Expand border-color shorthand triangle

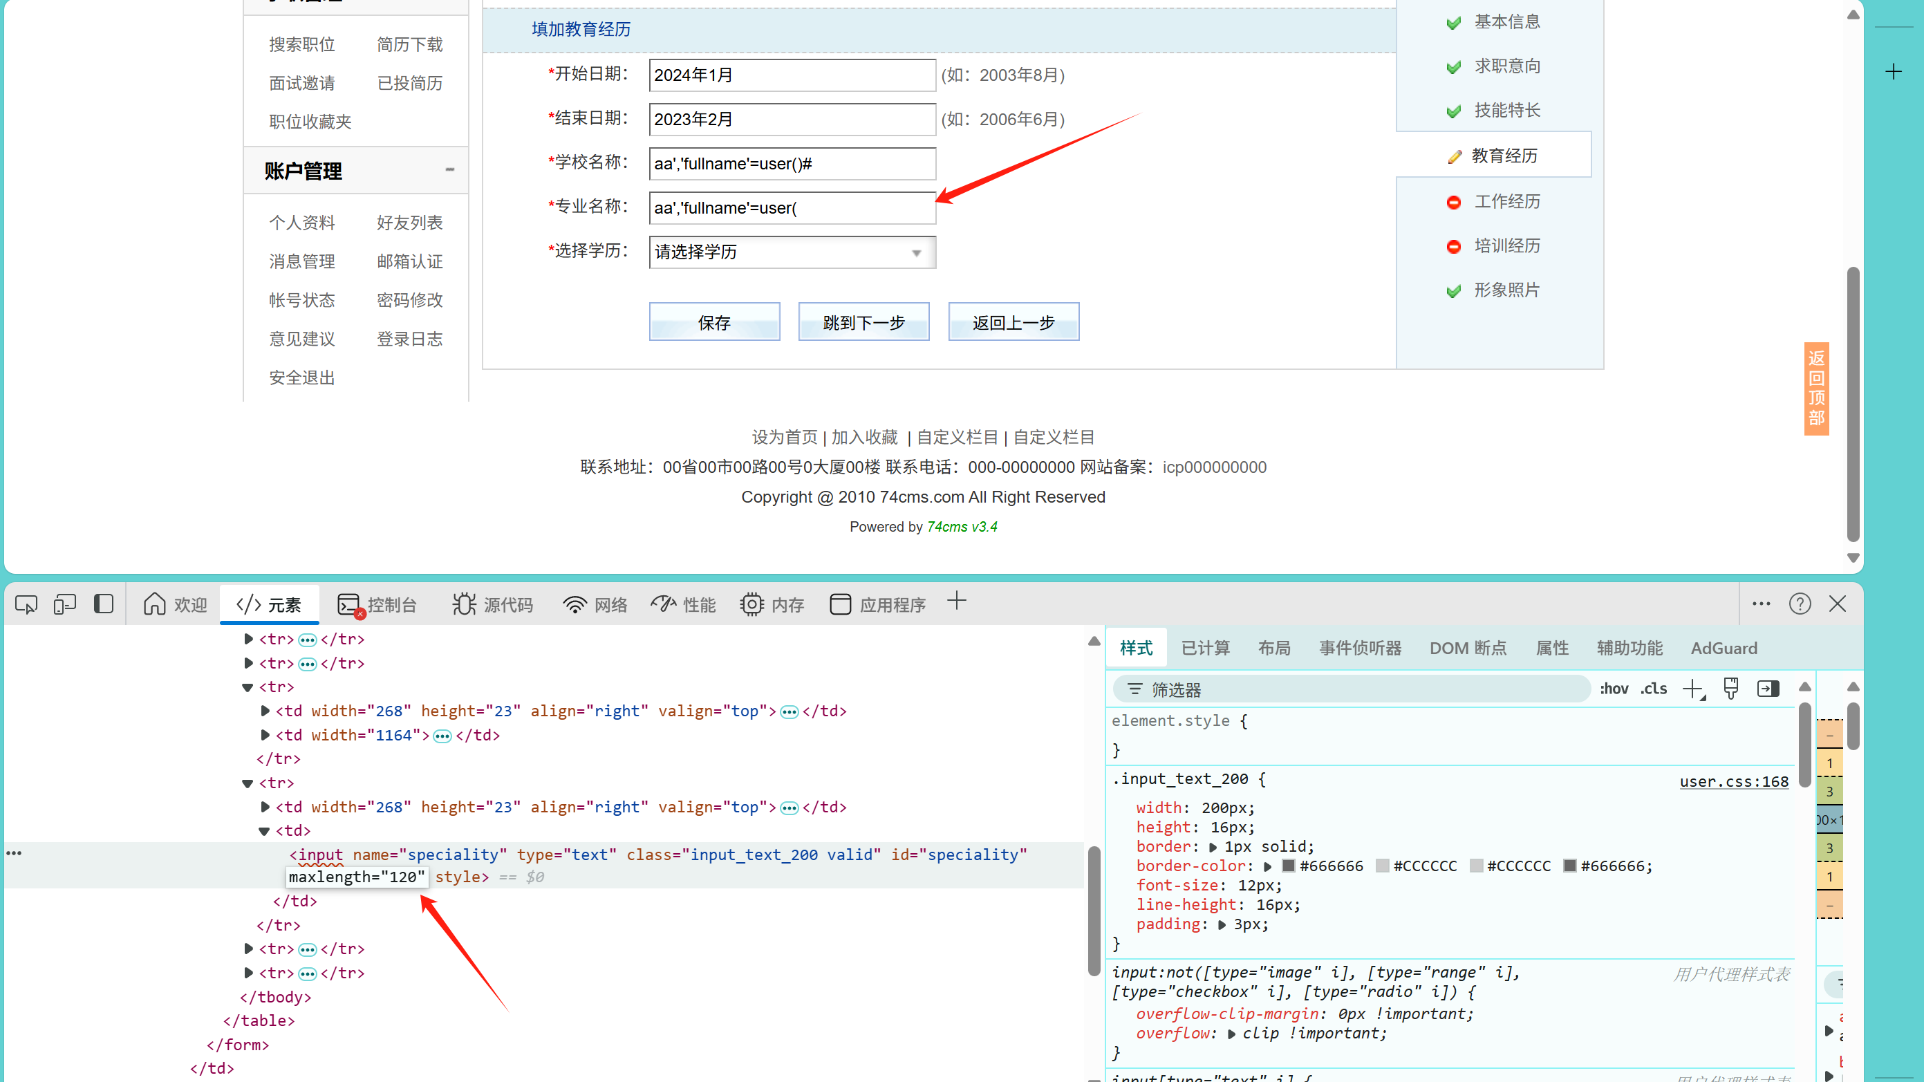click(x=1267, y=866)
